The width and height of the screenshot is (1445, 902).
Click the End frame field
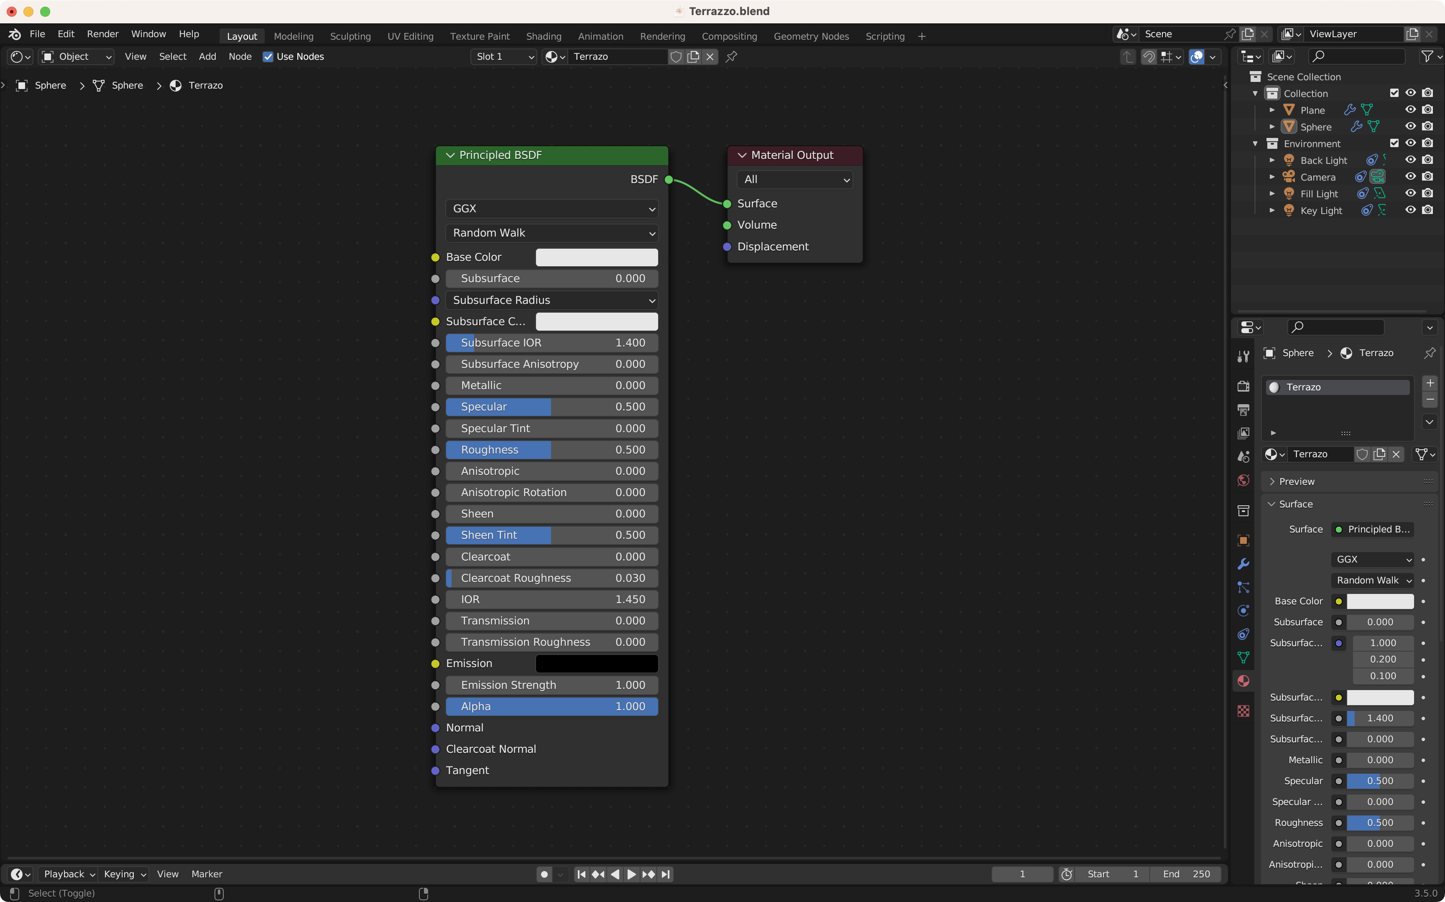click(1186, 874)
